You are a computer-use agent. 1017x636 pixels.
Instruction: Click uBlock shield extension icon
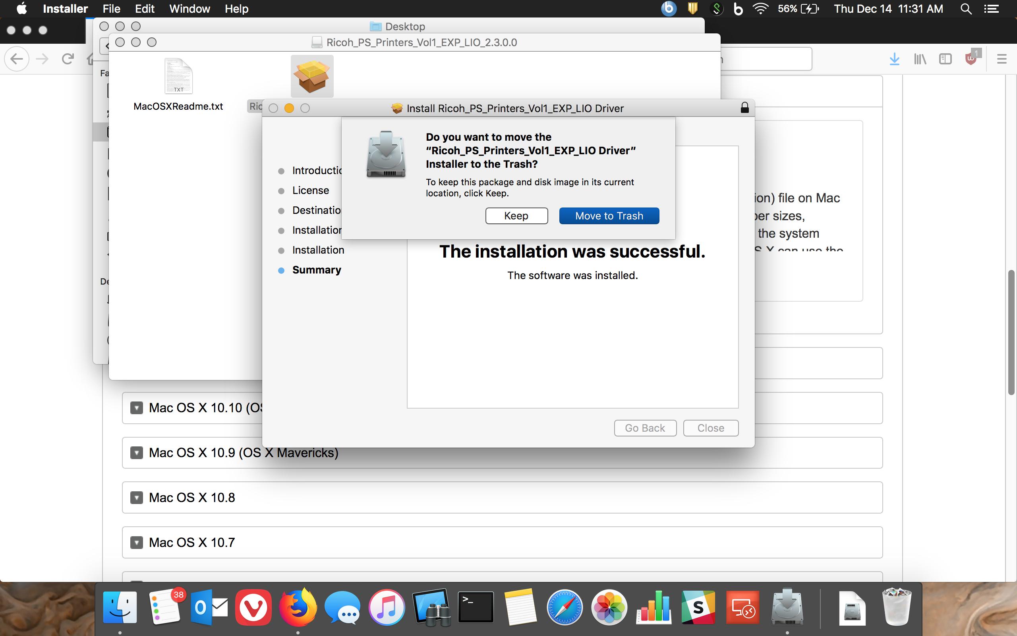(x=972, y=58)
